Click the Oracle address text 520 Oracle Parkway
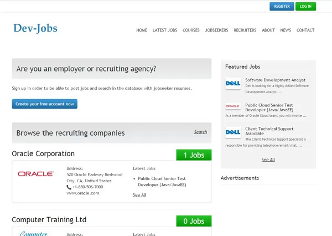 click(95, 178)
